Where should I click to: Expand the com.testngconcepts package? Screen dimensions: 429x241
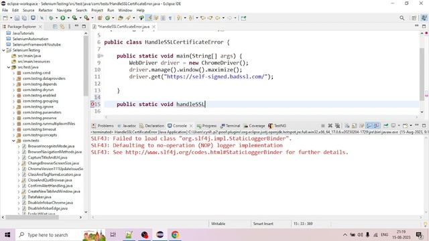[x=13, y=135]
